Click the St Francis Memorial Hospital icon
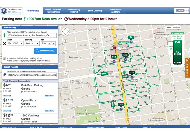This screenshot has width=190, height=135. pos(154,34)
